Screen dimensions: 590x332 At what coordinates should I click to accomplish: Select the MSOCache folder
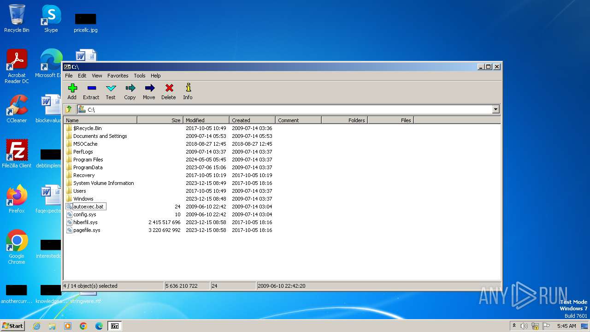point(85,144)
